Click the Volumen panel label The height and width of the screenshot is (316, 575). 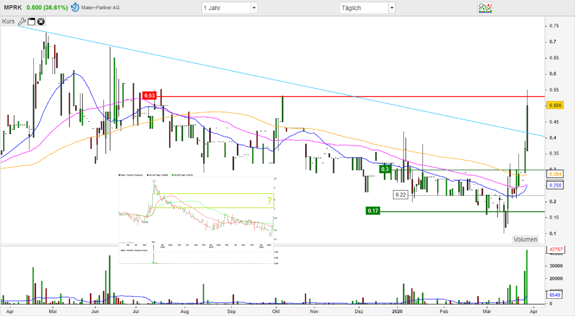525,239
